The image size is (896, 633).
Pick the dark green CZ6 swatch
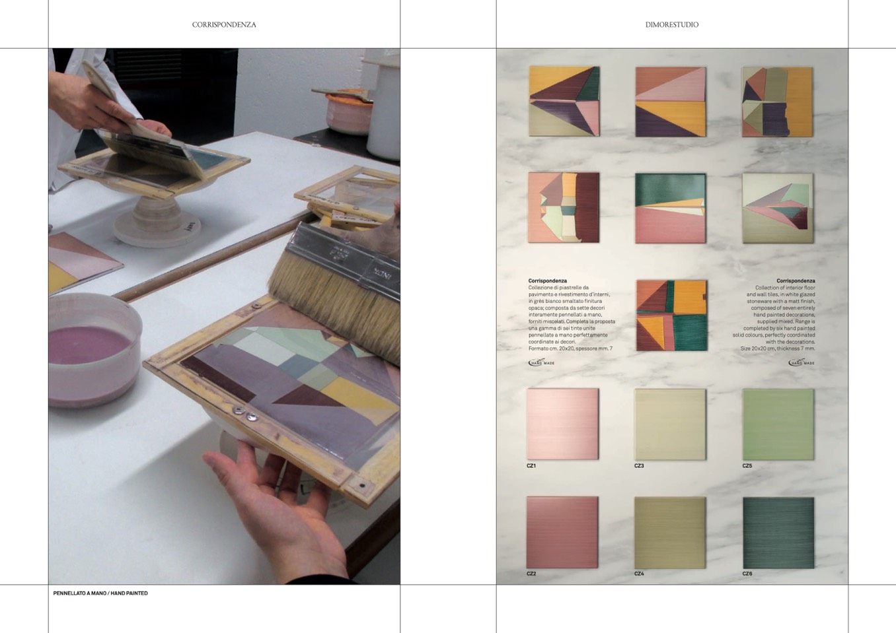(778, 532)
